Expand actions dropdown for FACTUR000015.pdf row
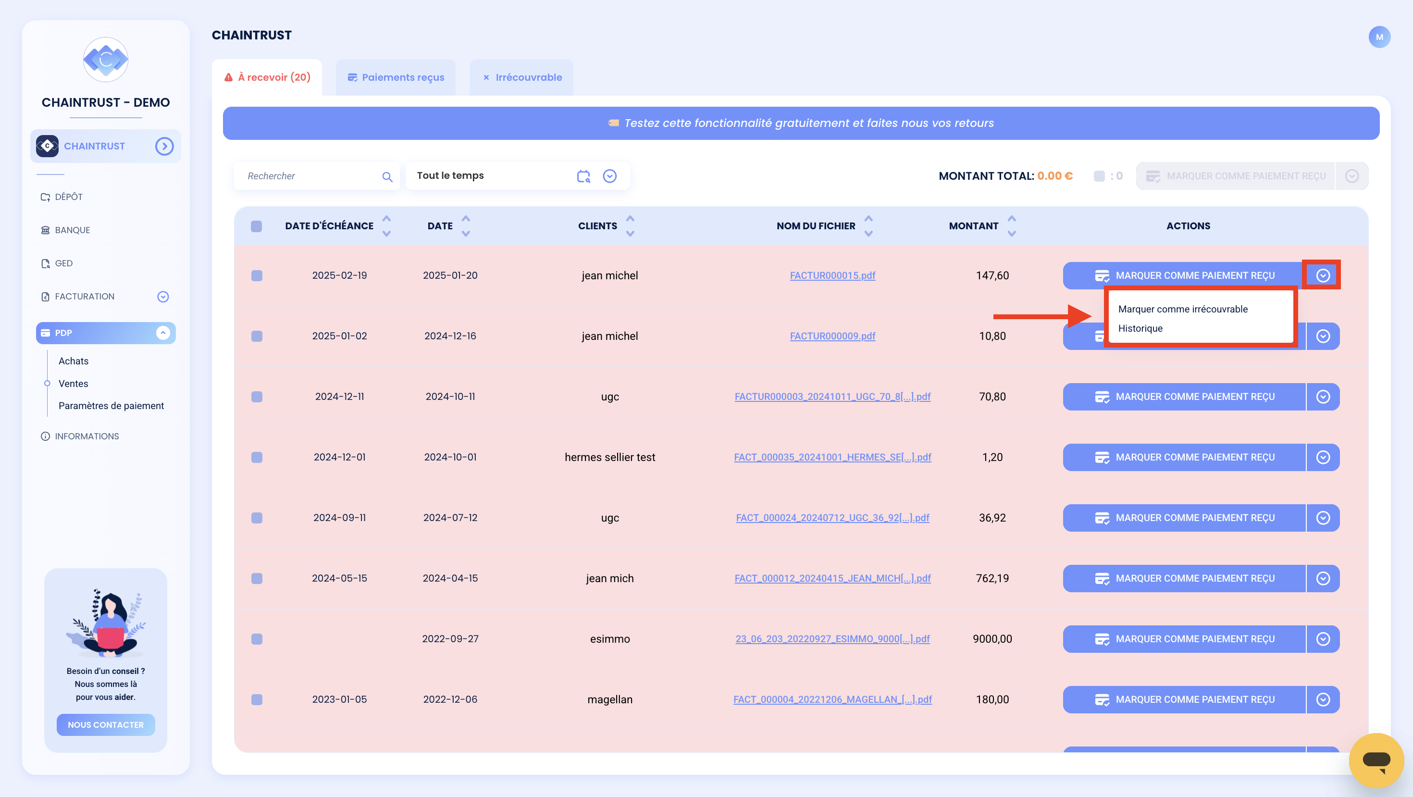1413x797 pixels. pos(1323,275)
